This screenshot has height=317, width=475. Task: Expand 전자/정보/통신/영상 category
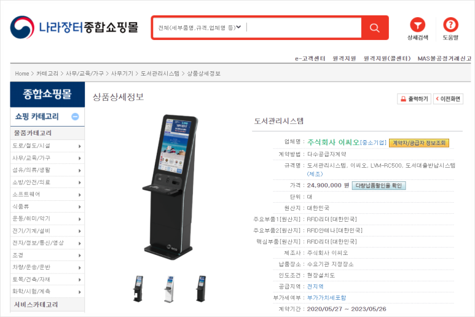47,243
